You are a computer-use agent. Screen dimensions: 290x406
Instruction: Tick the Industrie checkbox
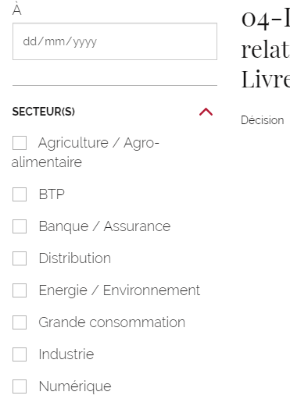[x=20, y=354]
